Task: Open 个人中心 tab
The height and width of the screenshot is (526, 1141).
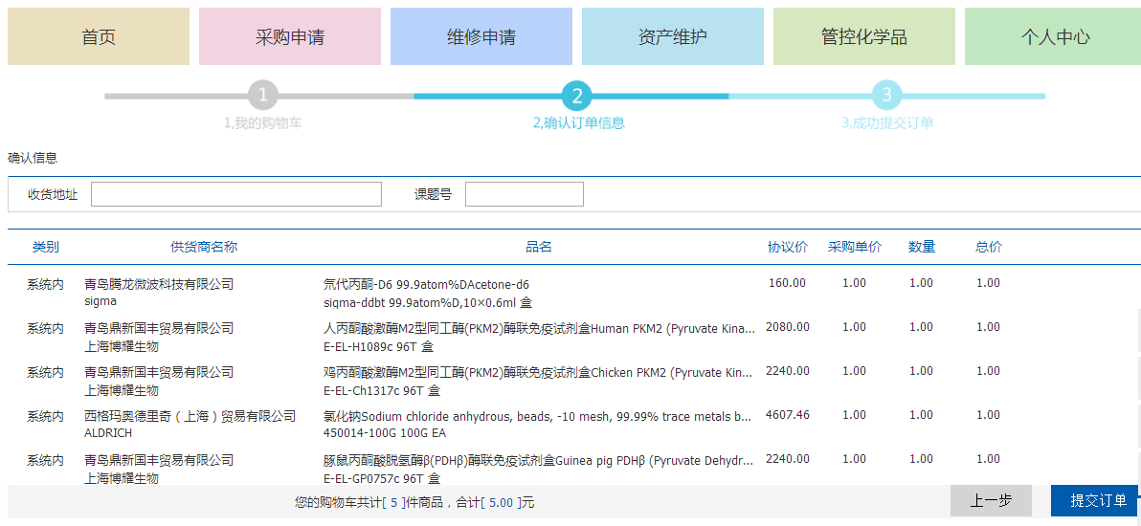Action: pyautogui.click(x=1053, y=36)
